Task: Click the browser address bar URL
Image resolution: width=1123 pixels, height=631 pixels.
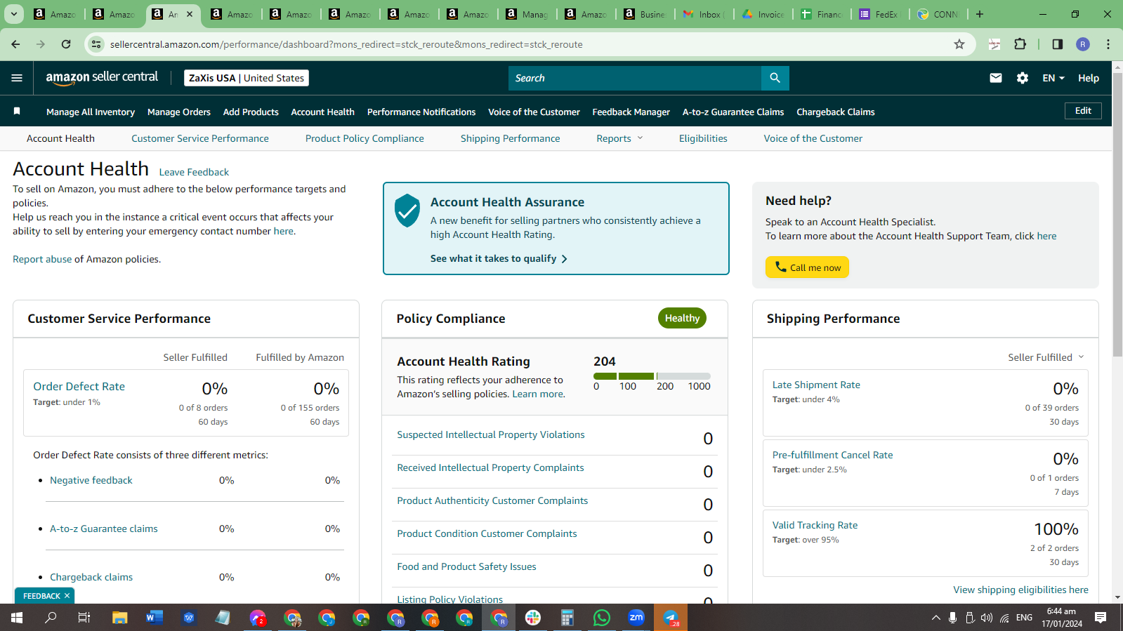Action: pyautogui.click(x=346, y=44)
